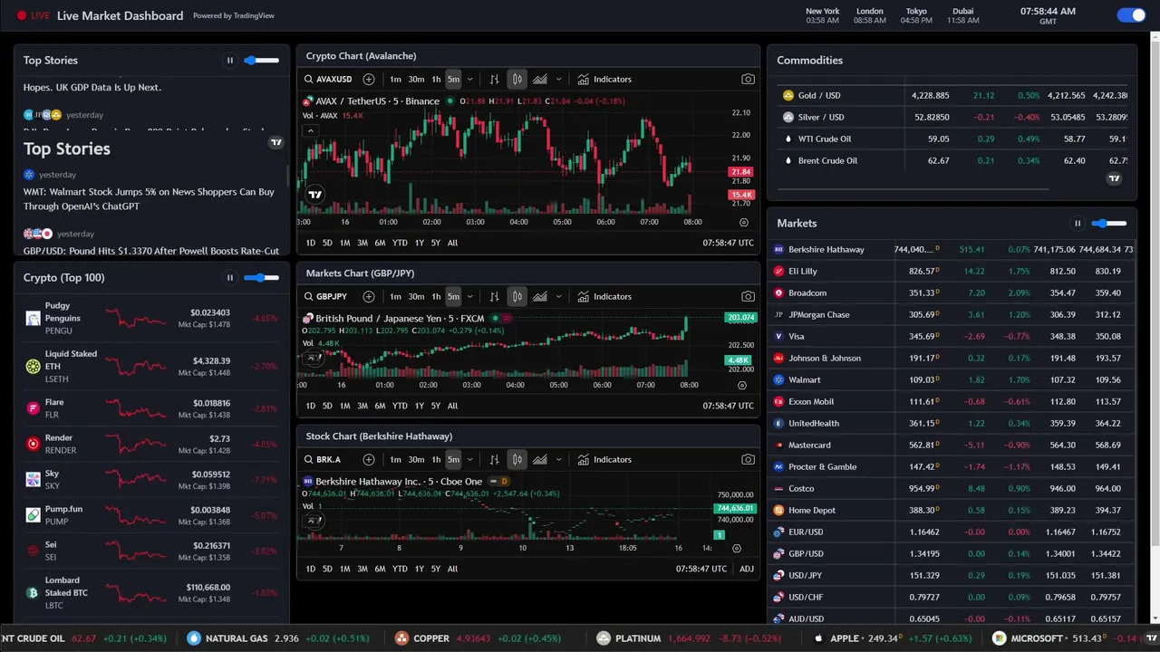
Task: Open UTC time zone on Avalanche chart
Action: pyautogui.click(x=728, y=243)
